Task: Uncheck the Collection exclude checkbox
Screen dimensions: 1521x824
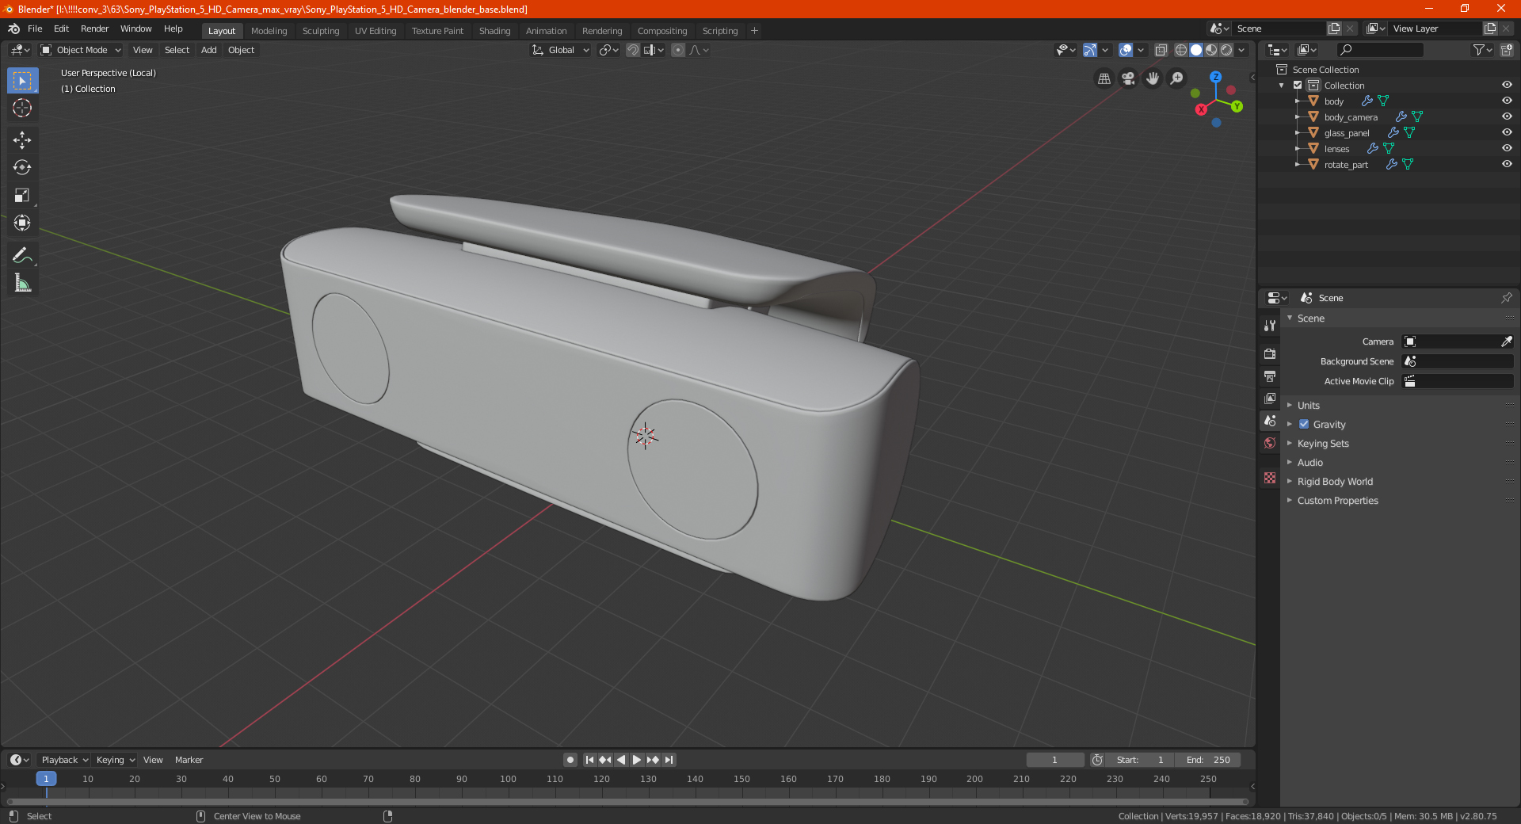Action: pos(1298,85)
